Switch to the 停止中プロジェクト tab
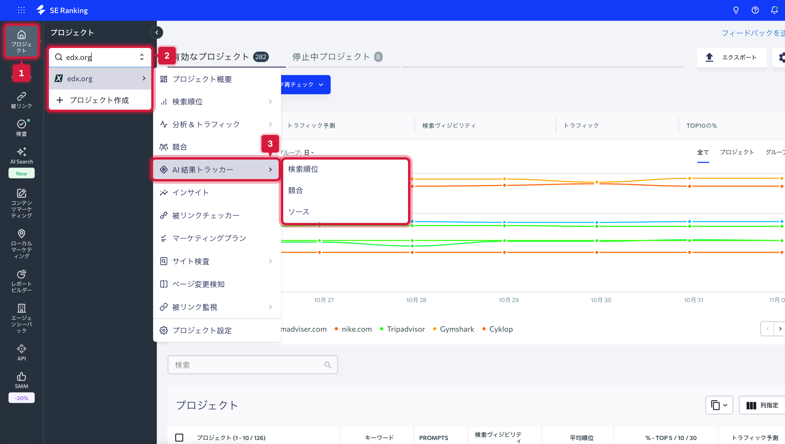This screenshot has height=444, width=785. coord(332,57)
